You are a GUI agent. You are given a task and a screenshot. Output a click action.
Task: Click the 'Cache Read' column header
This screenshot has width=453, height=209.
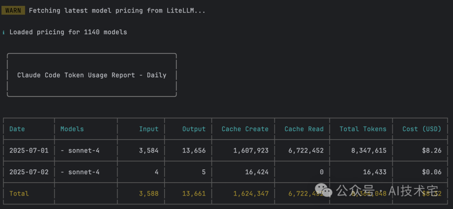pos(304,129)
